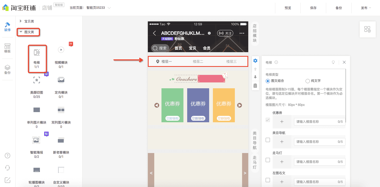Delete the module using the trash icon
The image size is (380, 187).
pyautogui.click(x=255, y=86)
